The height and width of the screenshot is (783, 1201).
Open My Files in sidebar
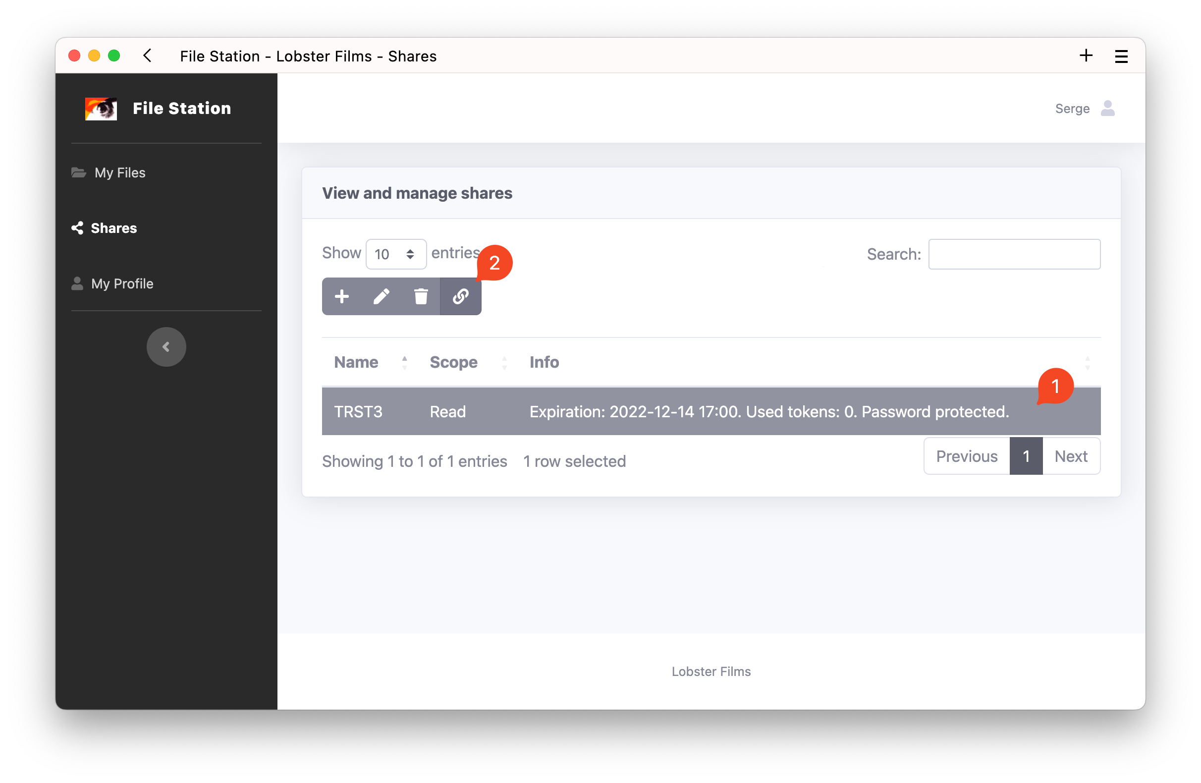pos(119,172)
